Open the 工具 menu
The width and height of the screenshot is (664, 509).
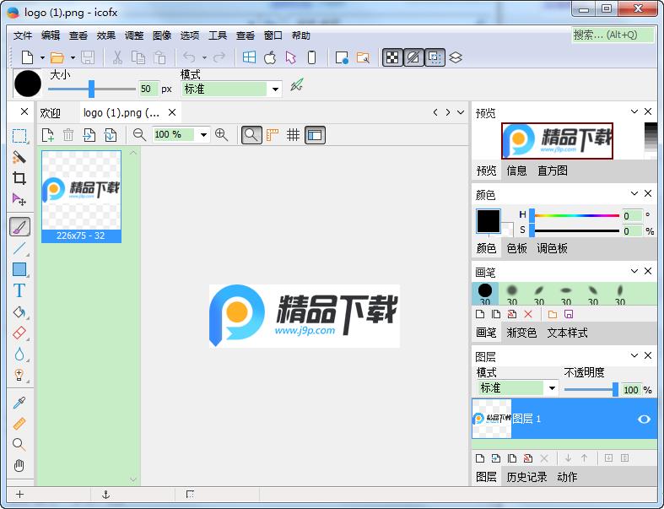pyautogui.click(x=218, y=35)
